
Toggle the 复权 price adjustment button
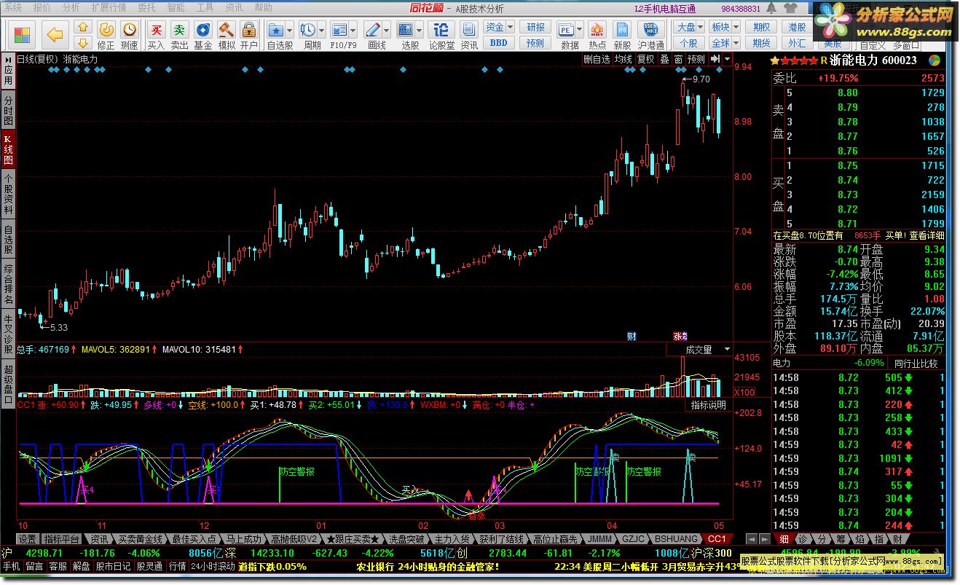pyautogui.click(x=646, y=59)
